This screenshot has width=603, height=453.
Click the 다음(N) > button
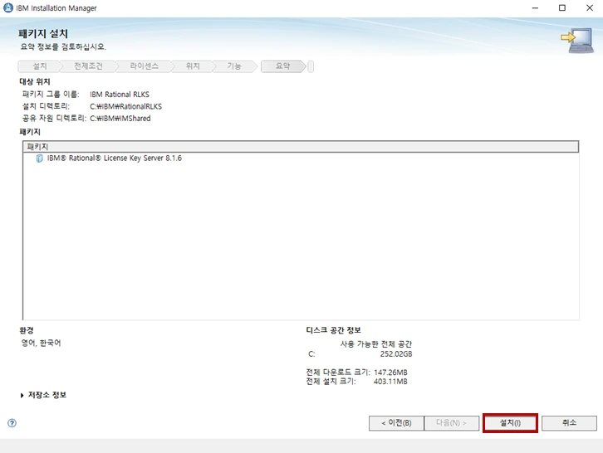tap(452, 423)
